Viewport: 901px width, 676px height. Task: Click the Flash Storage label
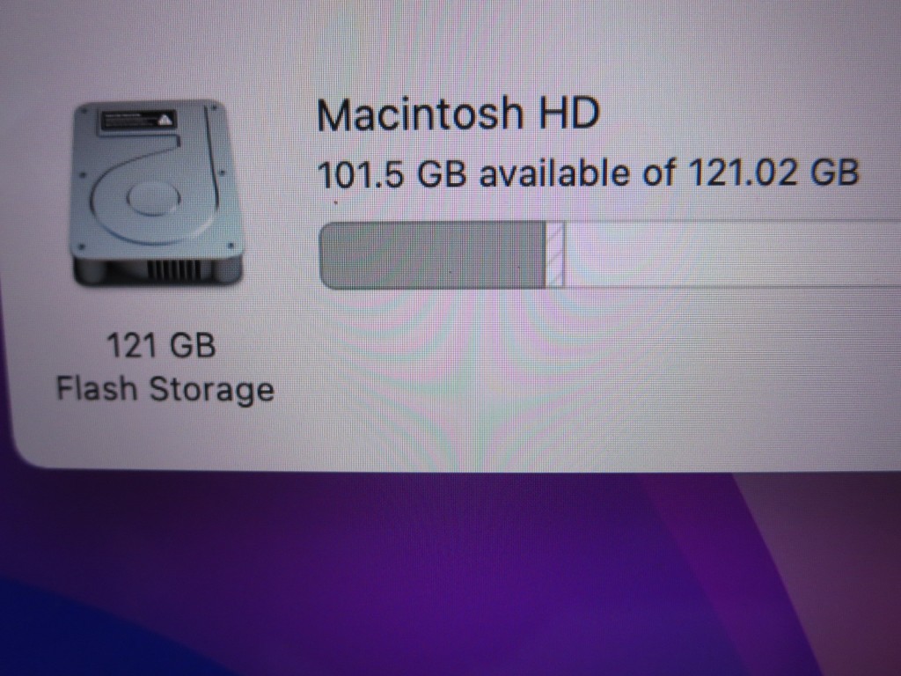click(165, 389)
